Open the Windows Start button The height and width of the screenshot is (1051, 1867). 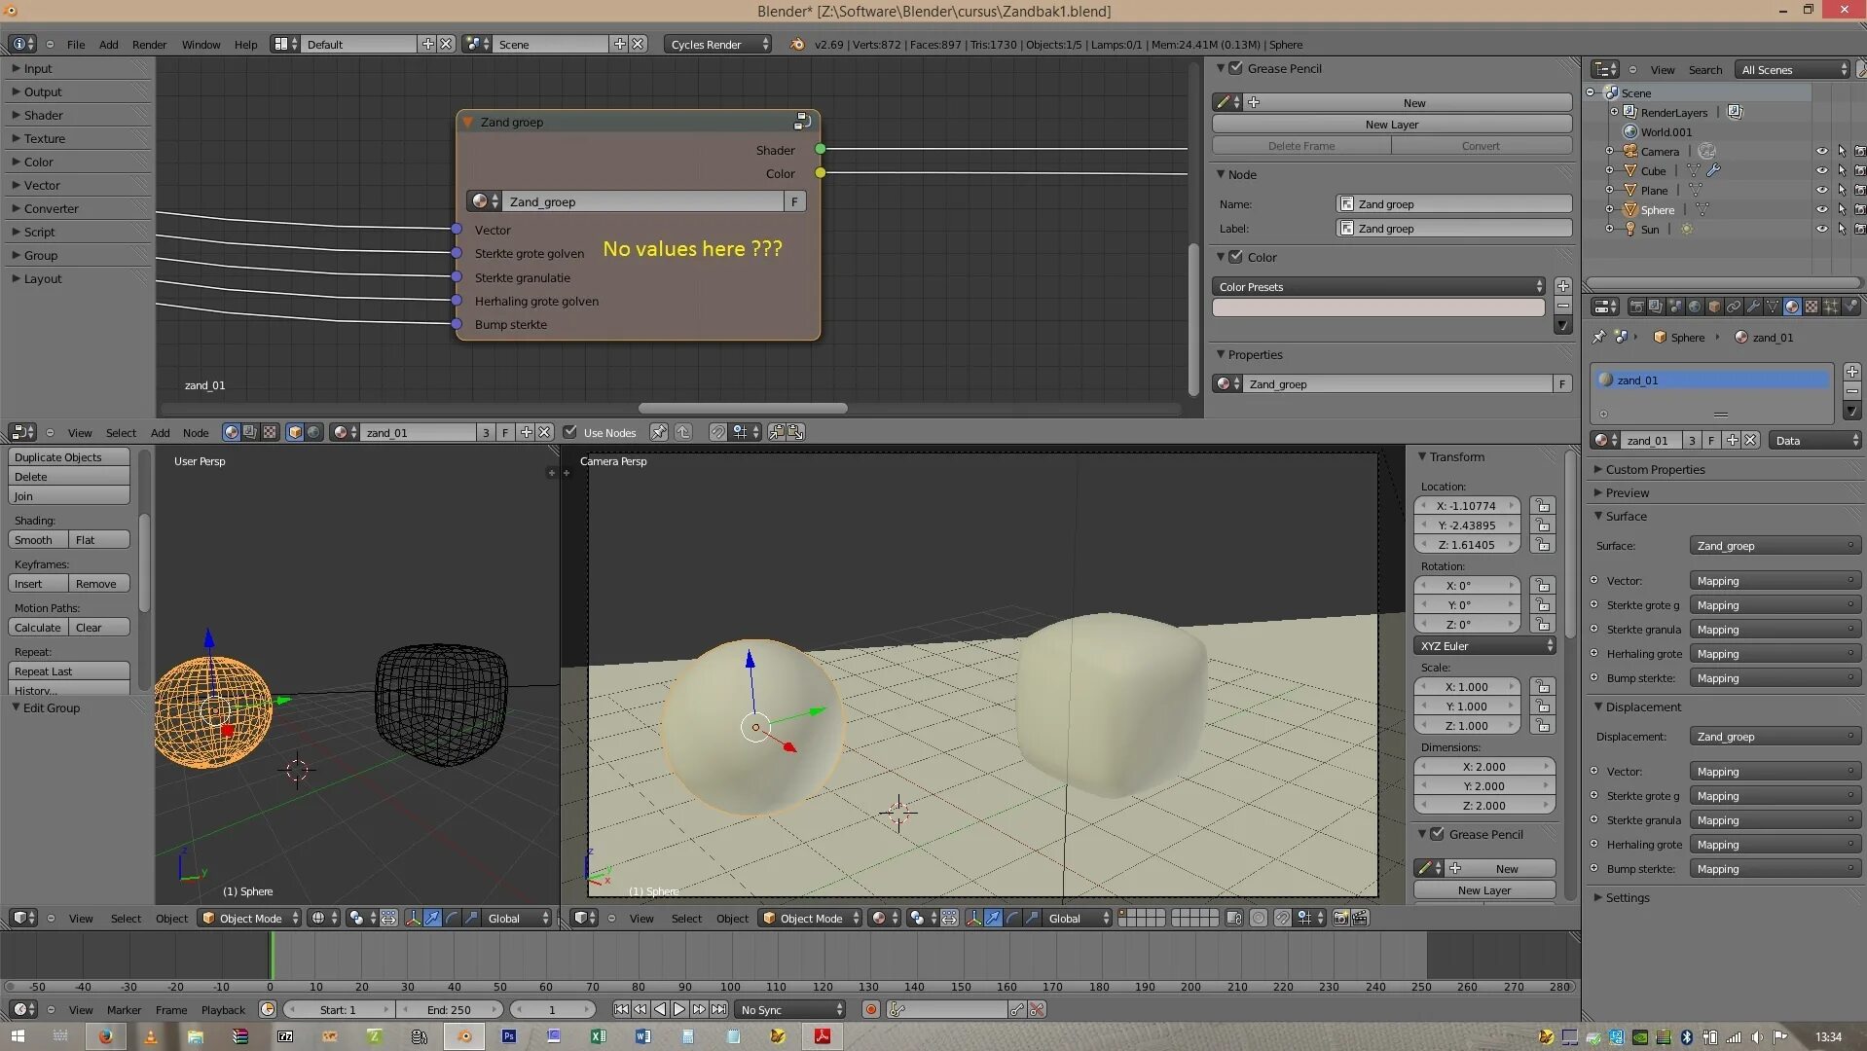(17, 1036)
